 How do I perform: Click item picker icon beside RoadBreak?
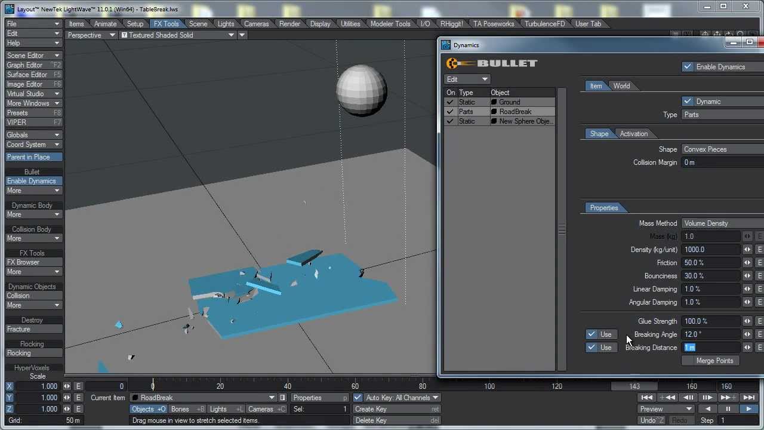pyautogui.click(x=283, y=398)
